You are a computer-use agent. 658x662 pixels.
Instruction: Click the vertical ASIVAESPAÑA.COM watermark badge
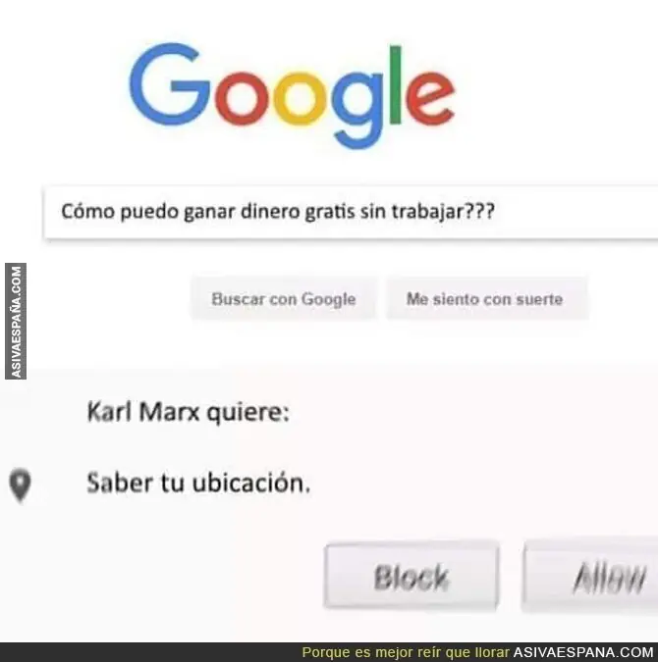(16, 322)
